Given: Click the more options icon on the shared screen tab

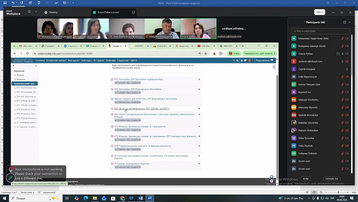Looking at the screenshot, I should pos(134,12).
